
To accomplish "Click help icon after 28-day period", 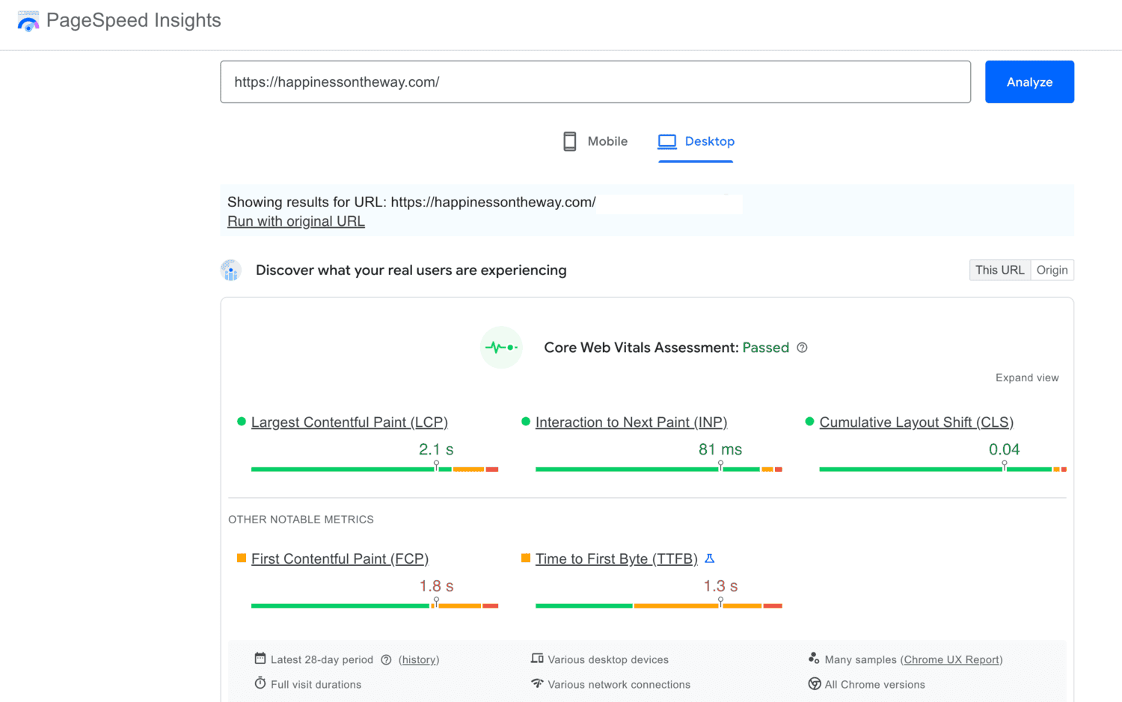I will click(x=386, y=660).
